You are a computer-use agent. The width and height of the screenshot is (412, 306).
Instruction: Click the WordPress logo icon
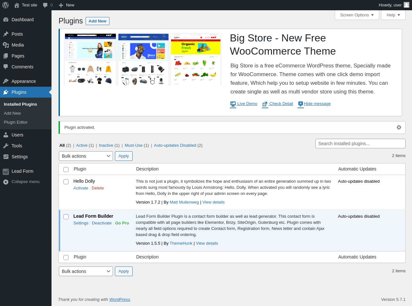tap(5, 5)
